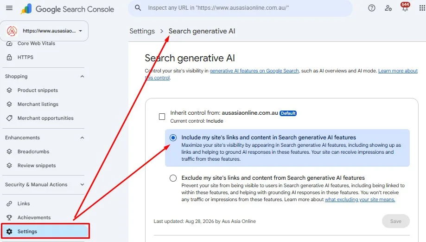
Task: Go back to Settings breadcrumb
Action: click(x=142, y=31)
